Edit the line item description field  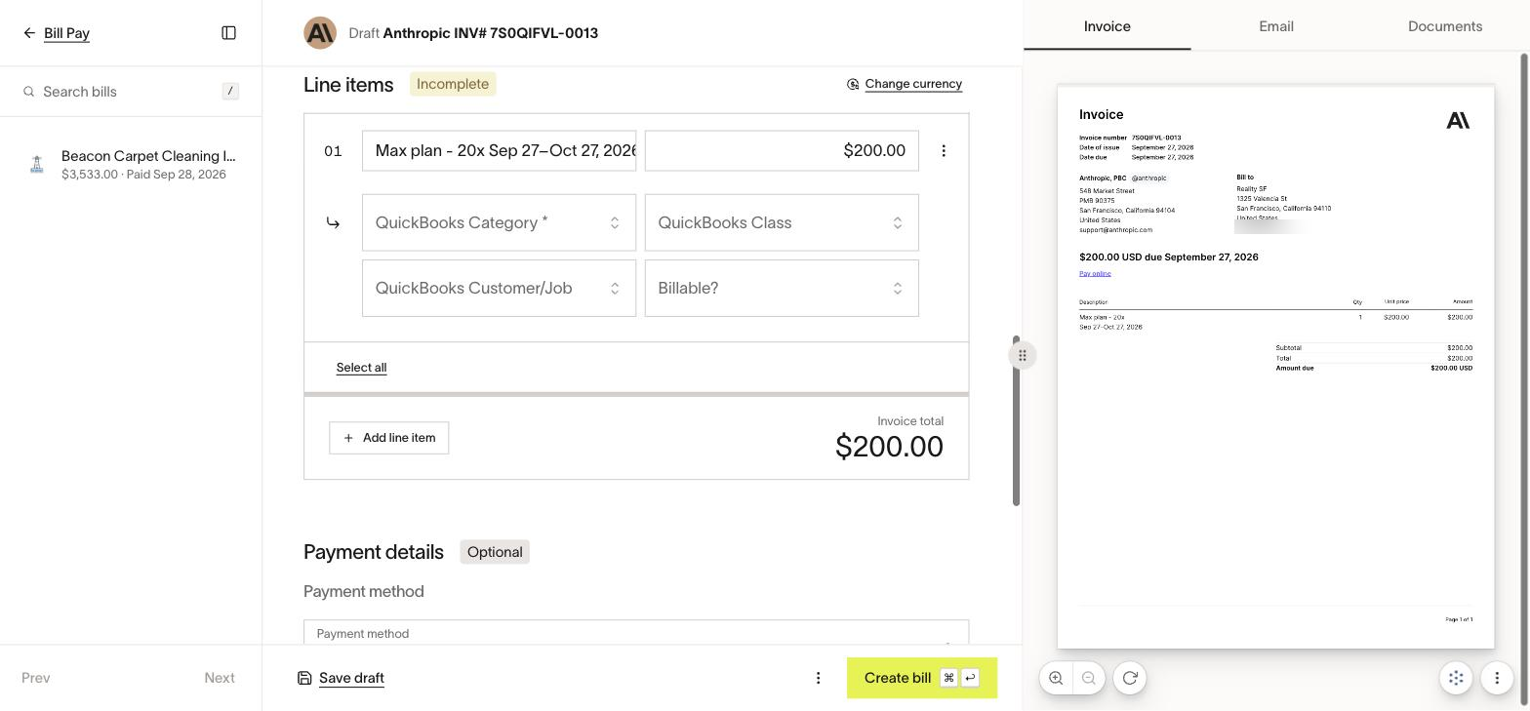pyautogui.click(x=499, y=150)
